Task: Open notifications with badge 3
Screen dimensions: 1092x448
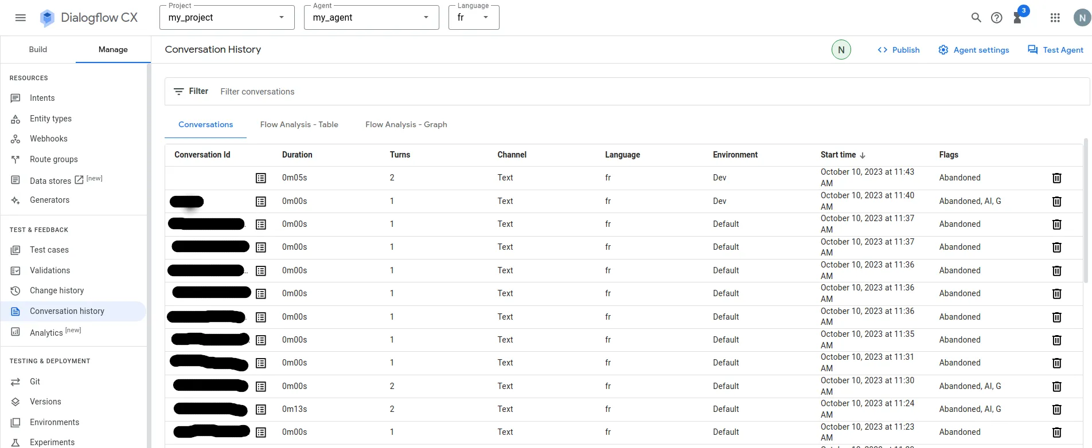Action: coord(1019,17)
